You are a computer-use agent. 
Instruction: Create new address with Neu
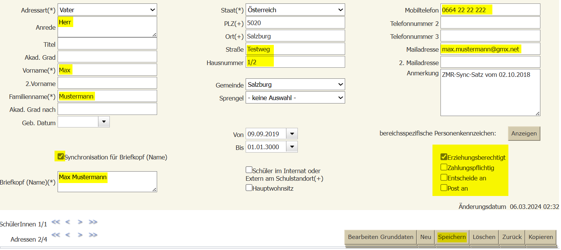pyautogui.click(x=426, y=237)
